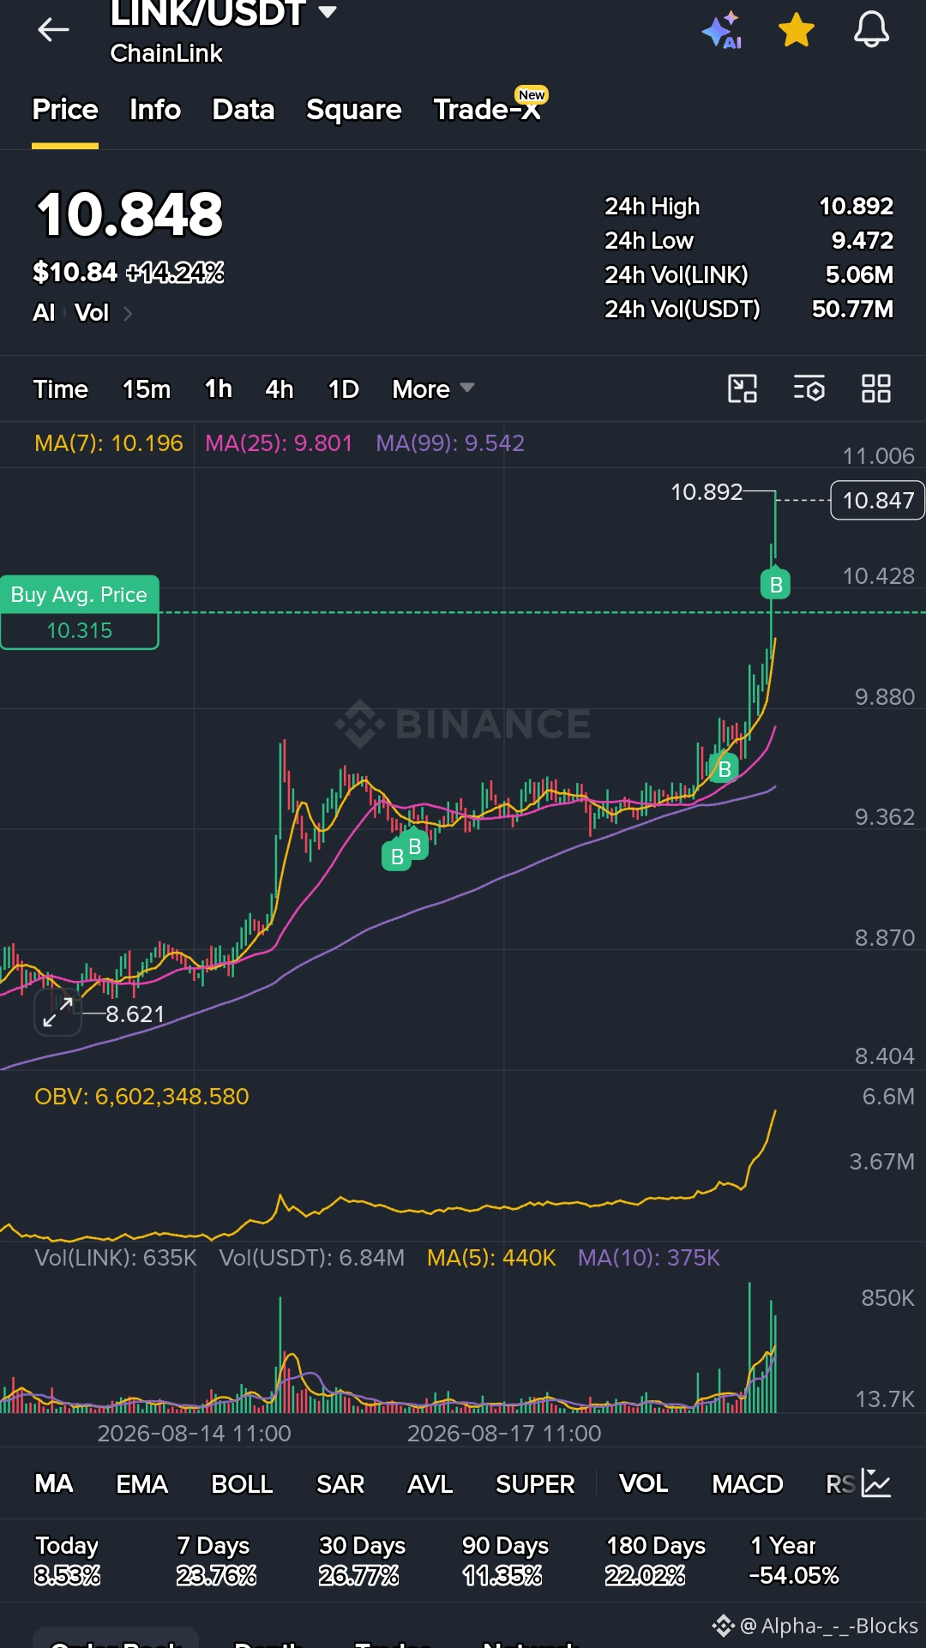Viewport: 926px width, 1648px height.
Task: Tap the MA(7) 10.196 legend
Action: pos(109,443)
